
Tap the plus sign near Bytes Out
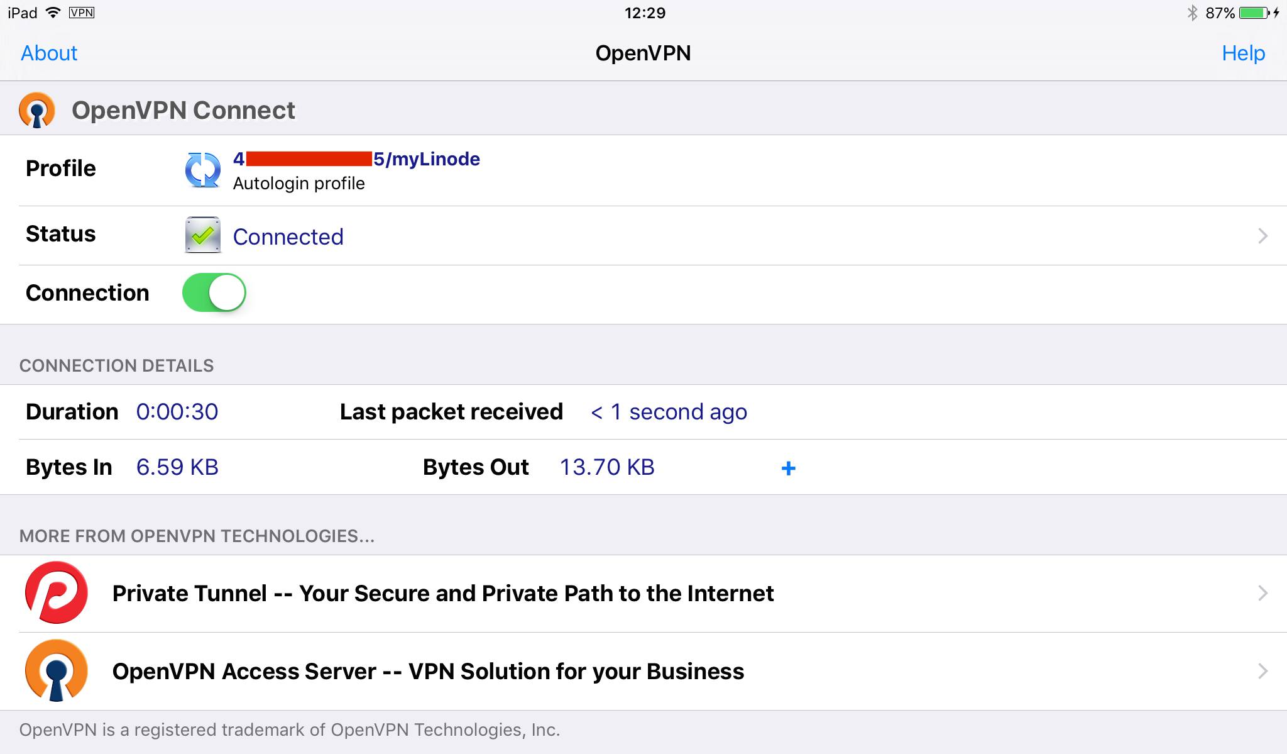tap(788, 468)
